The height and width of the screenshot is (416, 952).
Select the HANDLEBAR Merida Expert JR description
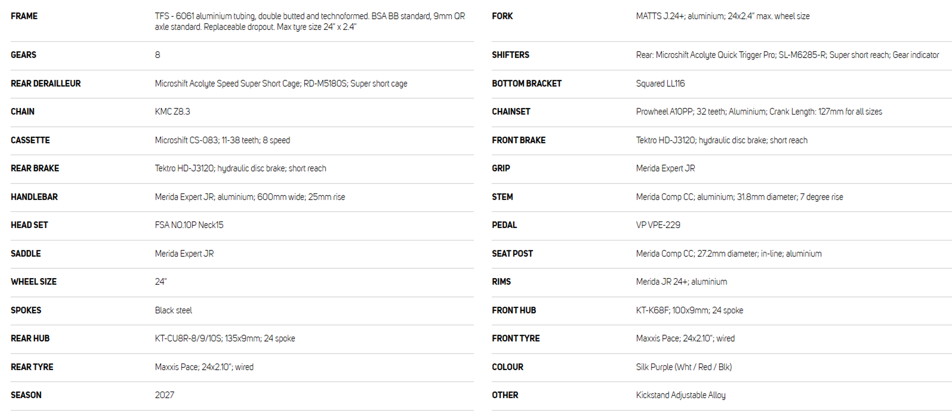pos(249,197)
